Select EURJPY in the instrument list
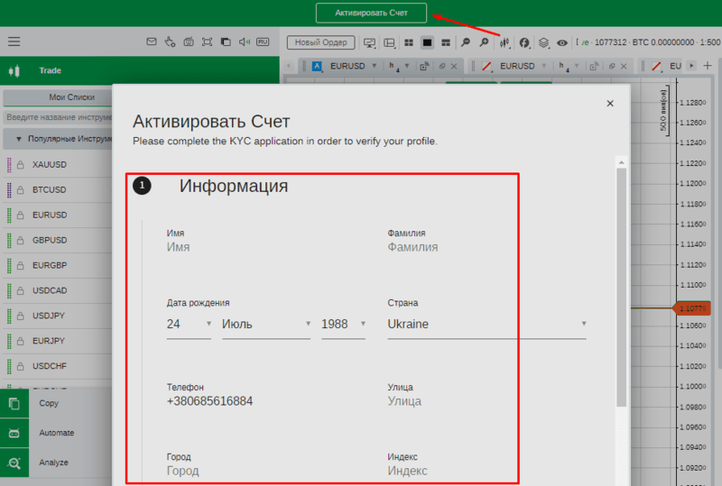This screenshot has width=722, height=486. (x=58, y=341)
